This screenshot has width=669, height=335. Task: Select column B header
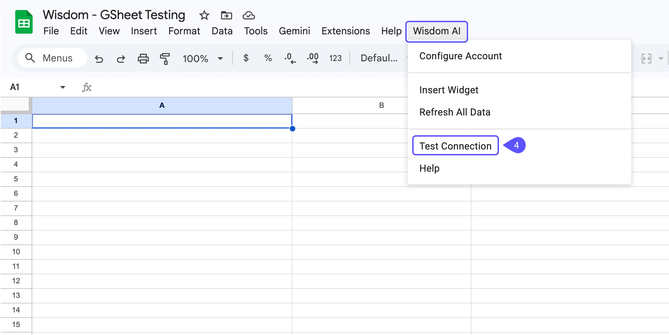coord(381,105)
